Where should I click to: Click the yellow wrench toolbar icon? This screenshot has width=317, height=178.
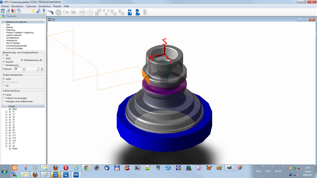pos(33,11)
